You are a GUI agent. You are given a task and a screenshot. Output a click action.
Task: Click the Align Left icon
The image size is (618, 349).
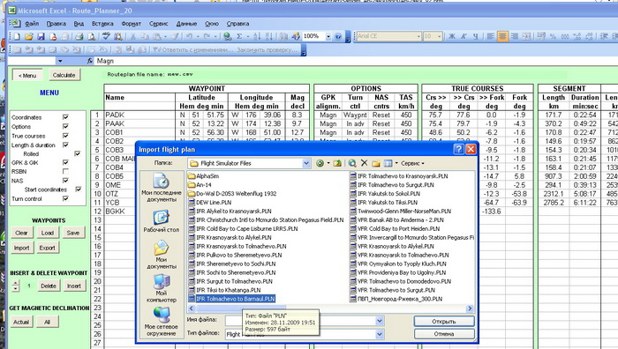[x=490, y=36]
